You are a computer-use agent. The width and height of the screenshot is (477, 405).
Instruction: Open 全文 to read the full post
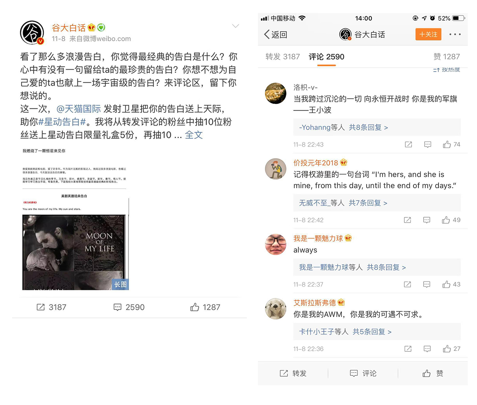pos(194,135)
